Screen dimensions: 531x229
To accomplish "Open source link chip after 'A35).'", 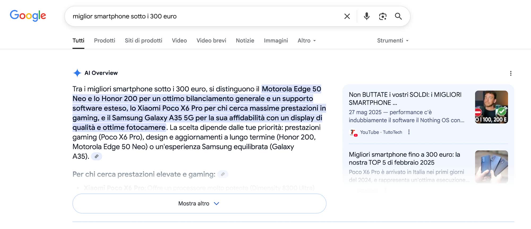I will click(x=96, y=156).
